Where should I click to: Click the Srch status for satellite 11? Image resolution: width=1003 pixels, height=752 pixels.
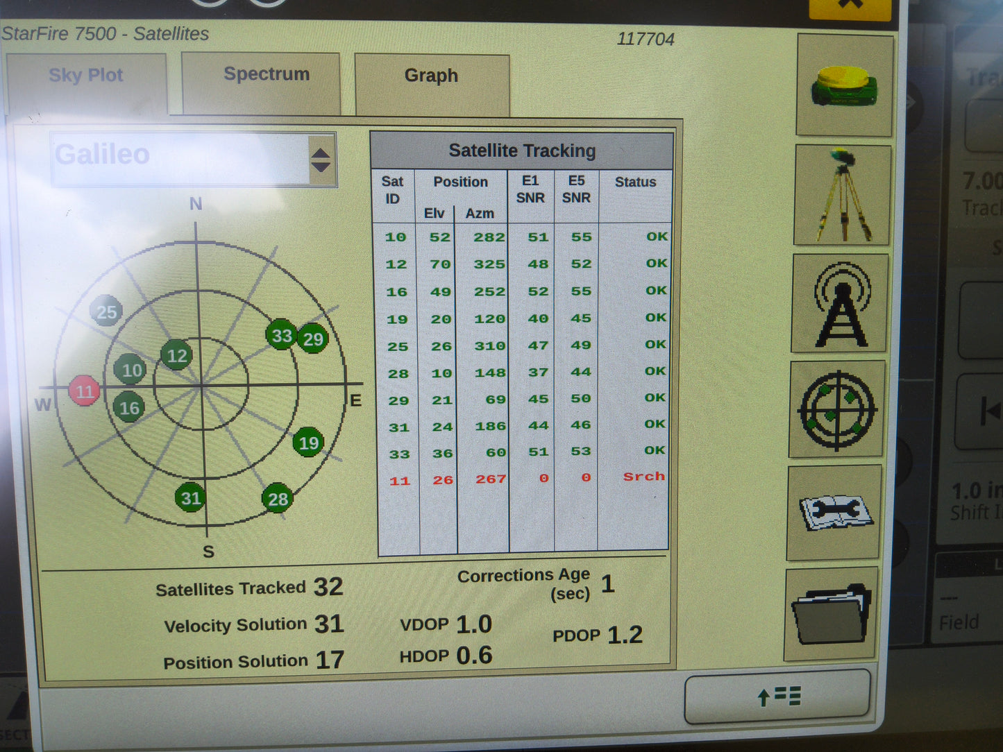644,477
